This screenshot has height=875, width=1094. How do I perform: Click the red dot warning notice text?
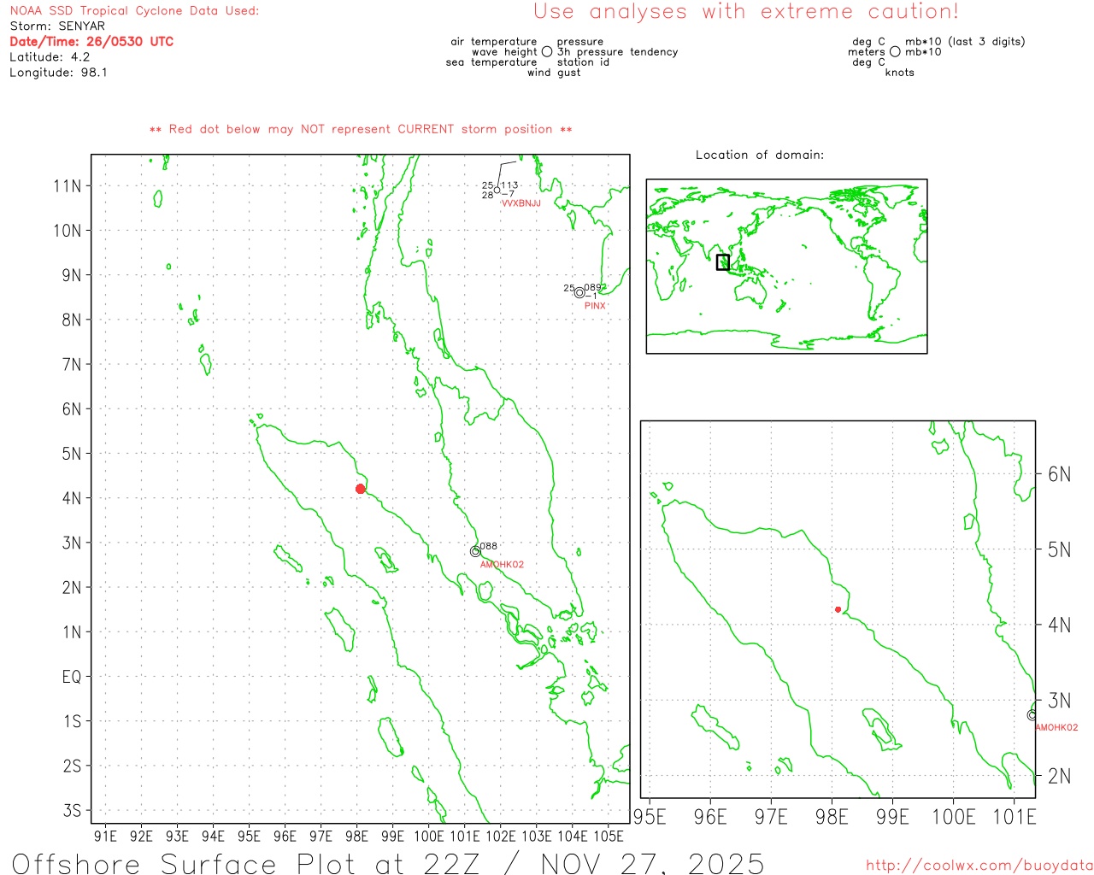(x=361, y=129)
